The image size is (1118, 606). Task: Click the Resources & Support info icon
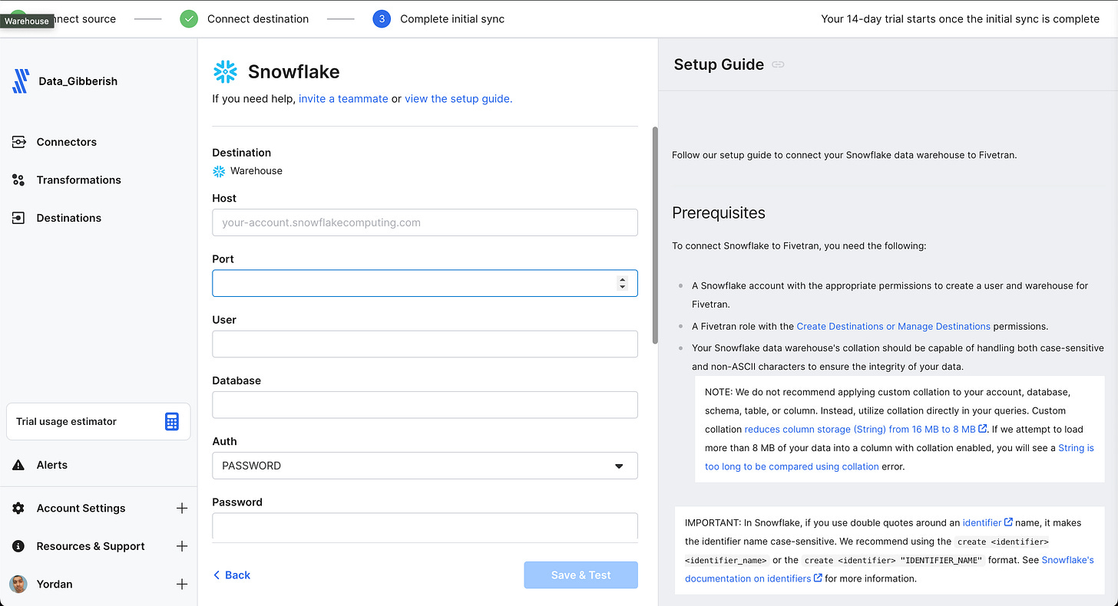[18, 546]
